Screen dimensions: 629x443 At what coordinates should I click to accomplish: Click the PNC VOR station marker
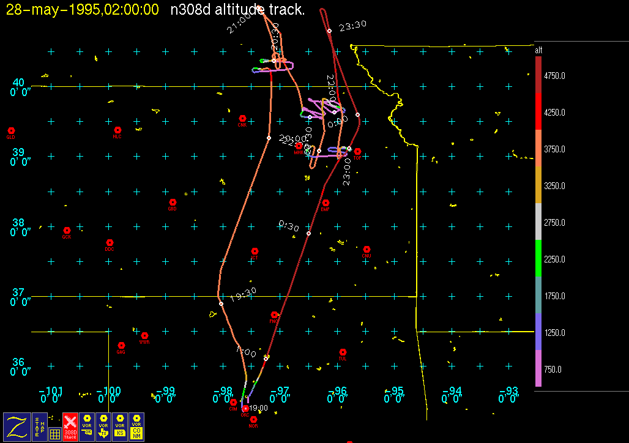tap(274, 315)
